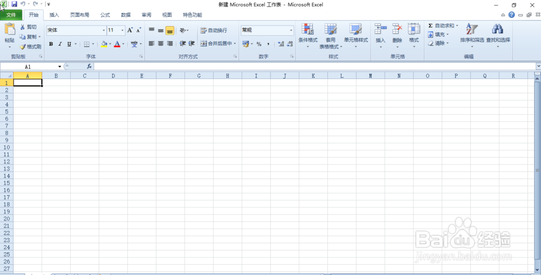
Task: Toggle align text right
Action: [x=170, y=43]
